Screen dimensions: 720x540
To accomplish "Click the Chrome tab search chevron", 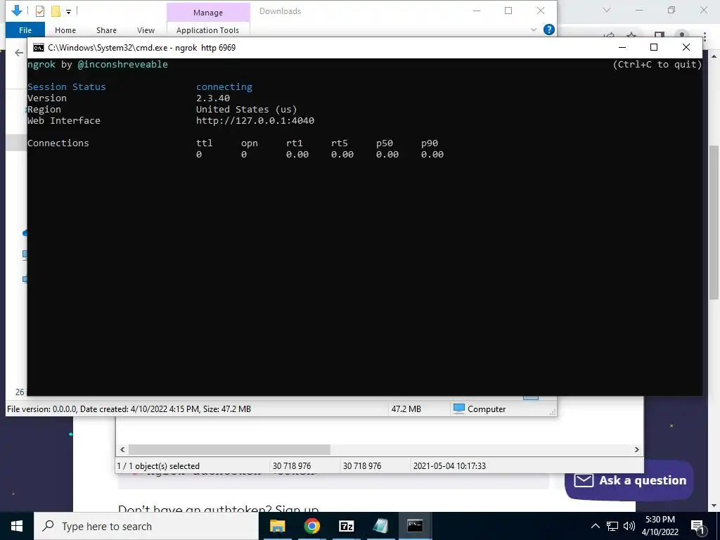I will click(x=607, y=10).
